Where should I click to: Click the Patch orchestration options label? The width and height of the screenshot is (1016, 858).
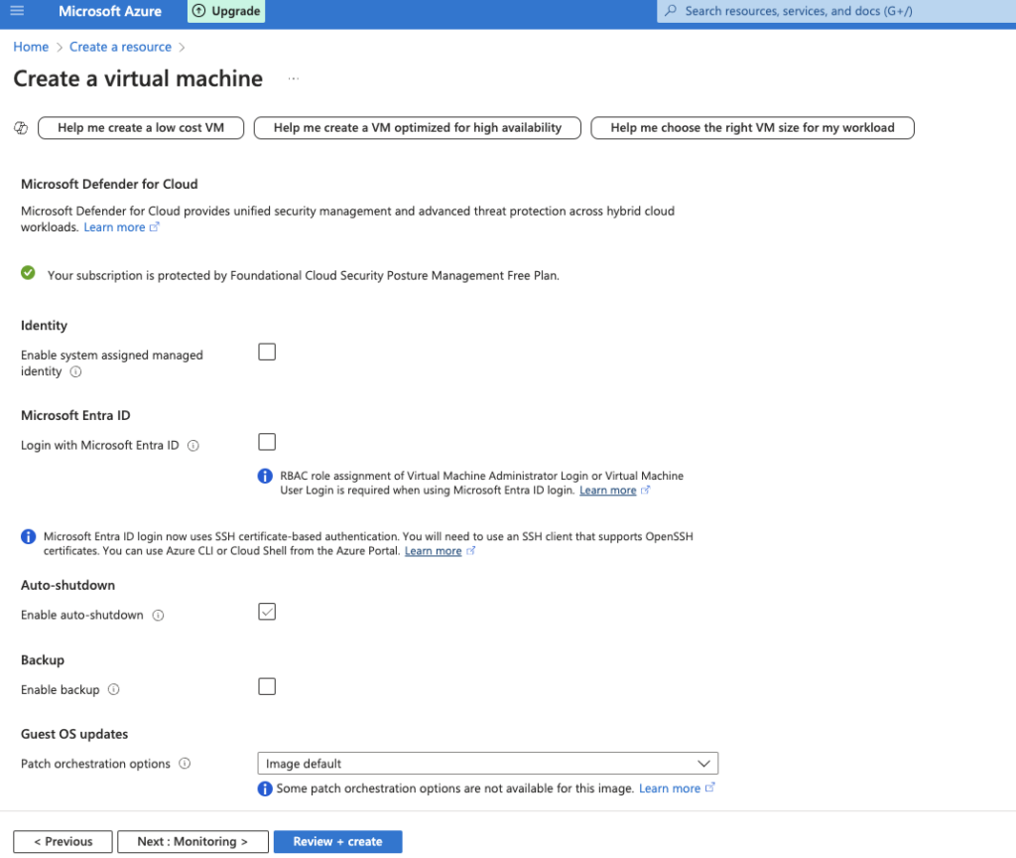click(95, 764)
